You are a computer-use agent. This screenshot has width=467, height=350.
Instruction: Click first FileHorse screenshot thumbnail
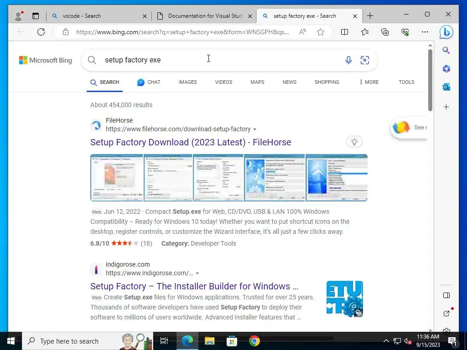pos(117,178)
